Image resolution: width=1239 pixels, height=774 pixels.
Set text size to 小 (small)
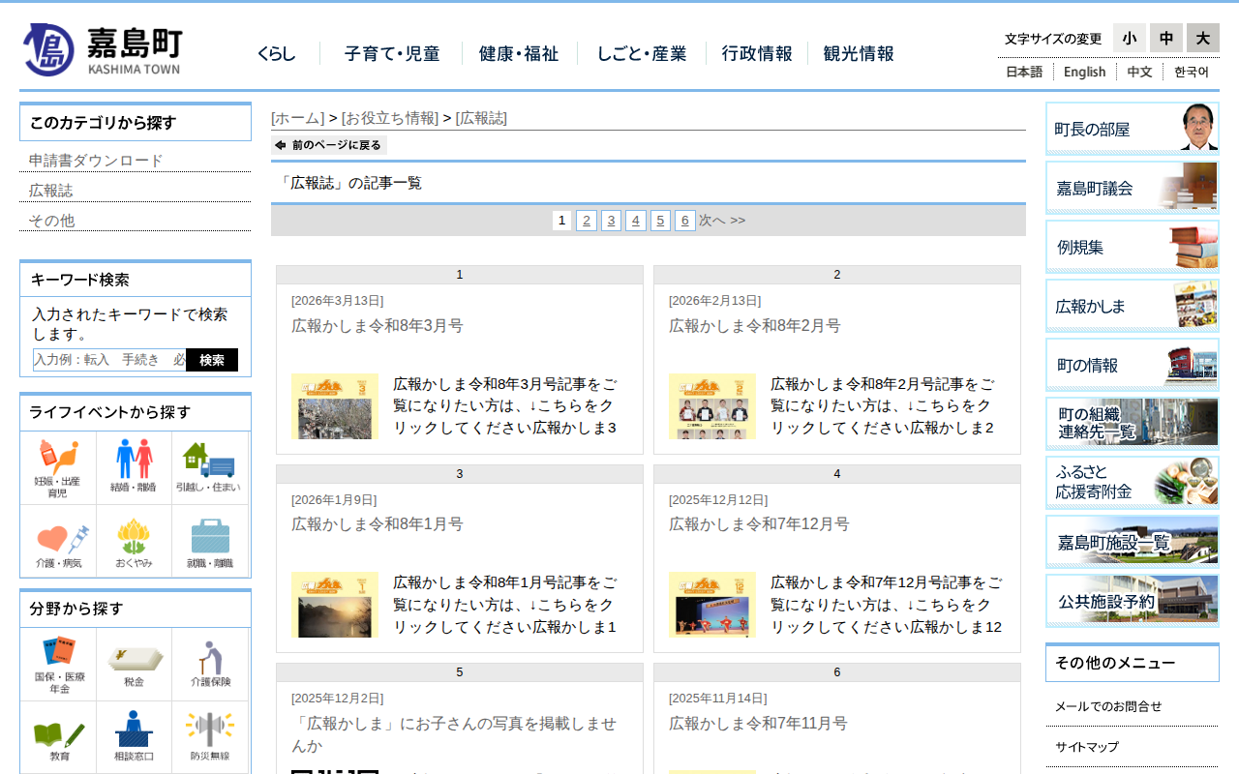pyautogui.click(x=1129, y=38)
